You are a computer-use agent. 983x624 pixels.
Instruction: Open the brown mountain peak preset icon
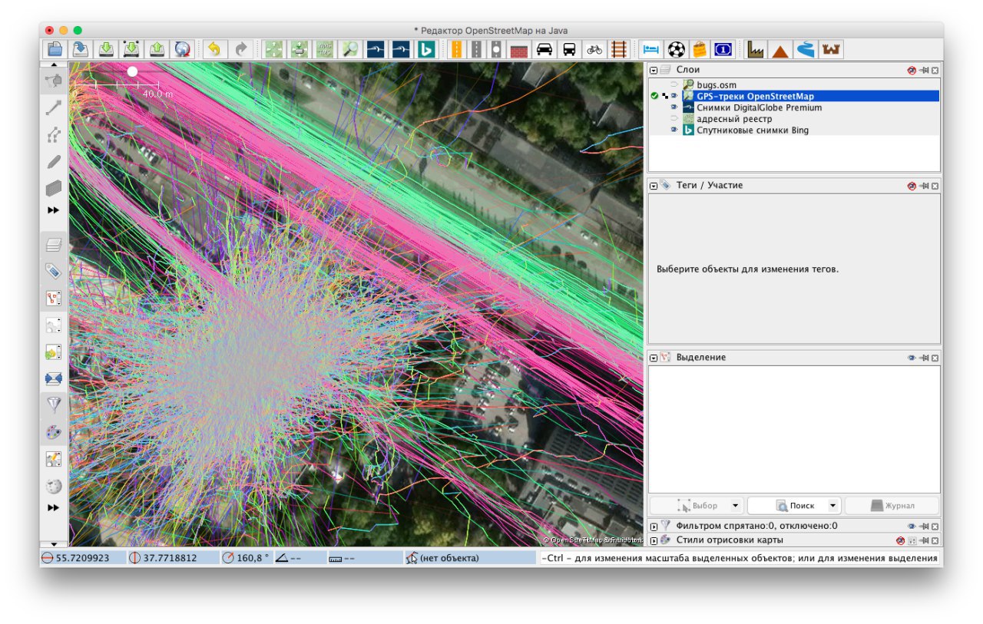(781, 50)
